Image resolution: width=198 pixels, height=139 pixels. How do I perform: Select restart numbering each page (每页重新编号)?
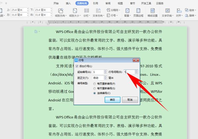[95, 84]
